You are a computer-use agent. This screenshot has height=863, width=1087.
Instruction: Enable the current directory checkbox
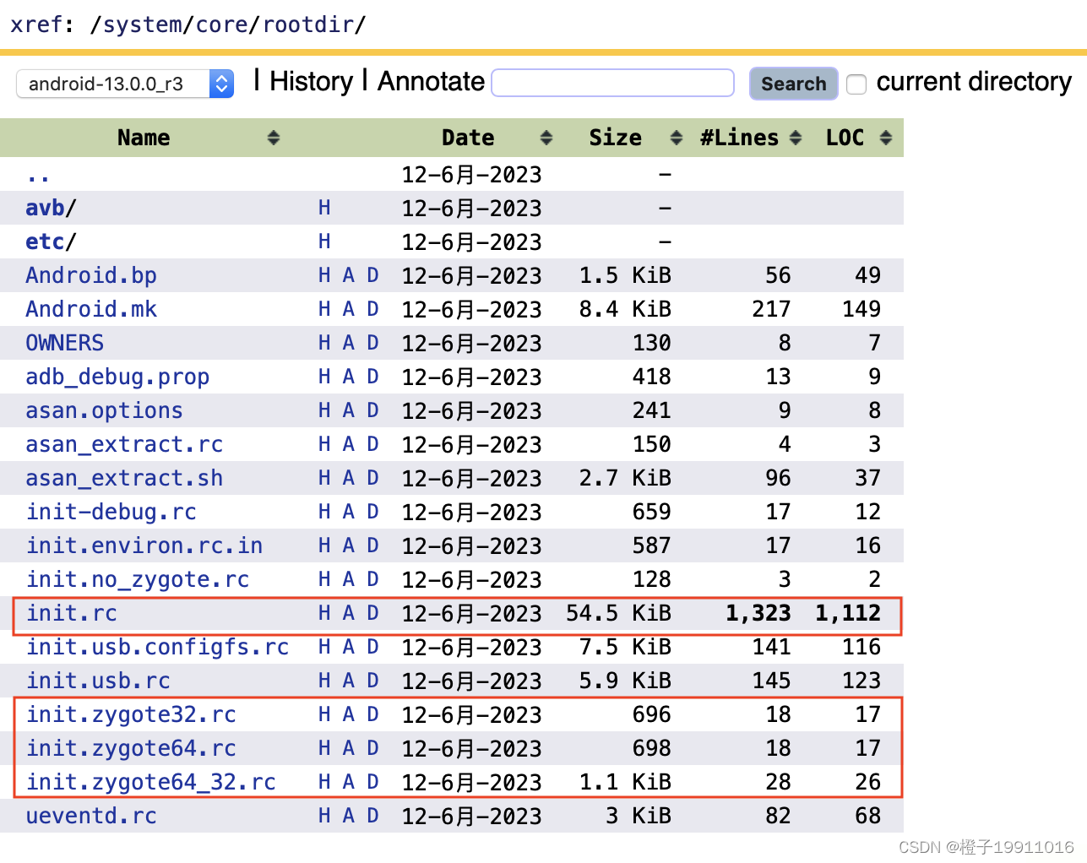856,84
